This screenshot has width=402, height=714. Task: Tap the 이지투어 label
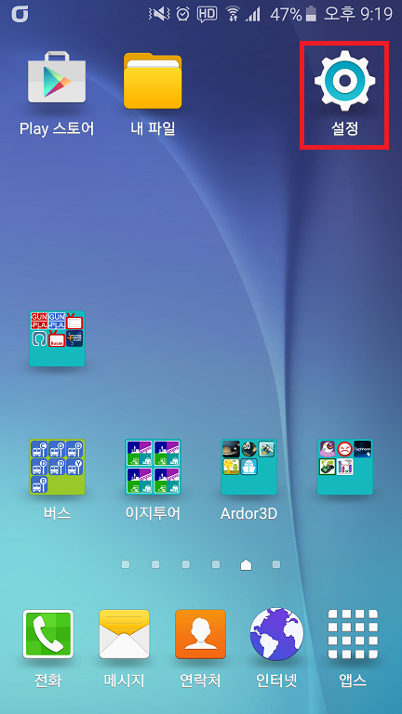click(153, 513)
